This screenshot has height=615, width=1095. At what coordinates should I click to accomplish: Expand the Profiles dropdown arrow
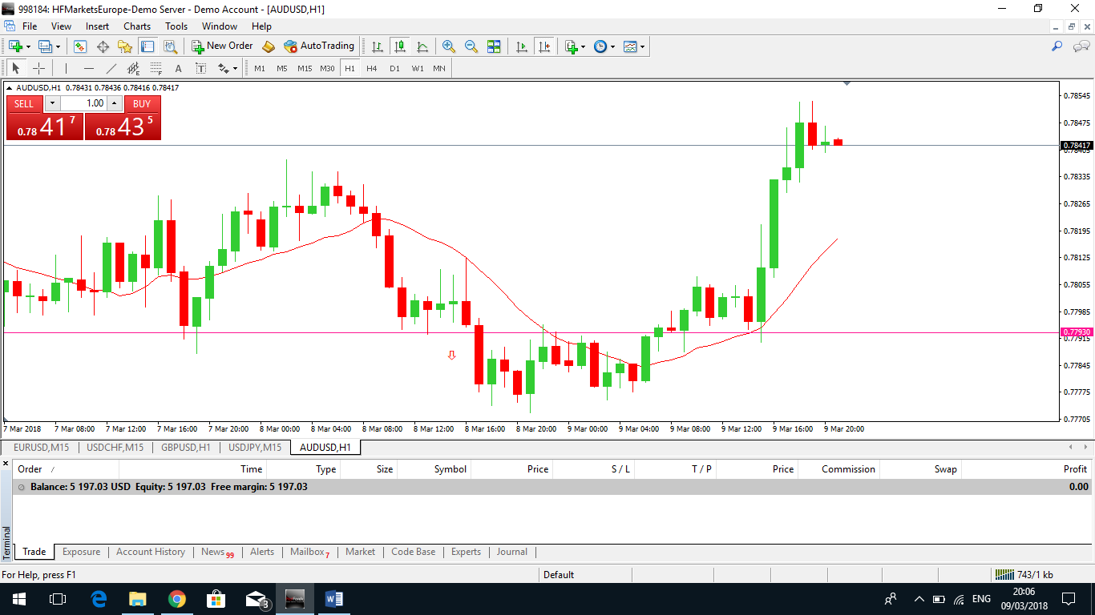point(58,46)
